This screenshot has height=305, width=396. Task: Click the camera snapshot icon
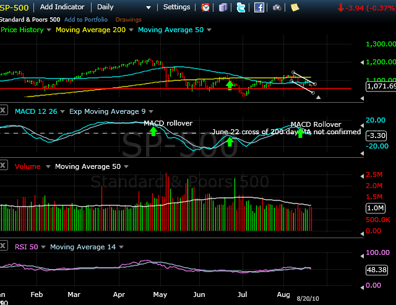277,7
